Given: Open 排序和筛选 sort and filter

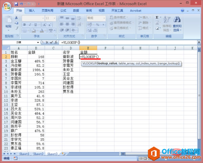Looking at the screenshot, I should pos(167,24).
